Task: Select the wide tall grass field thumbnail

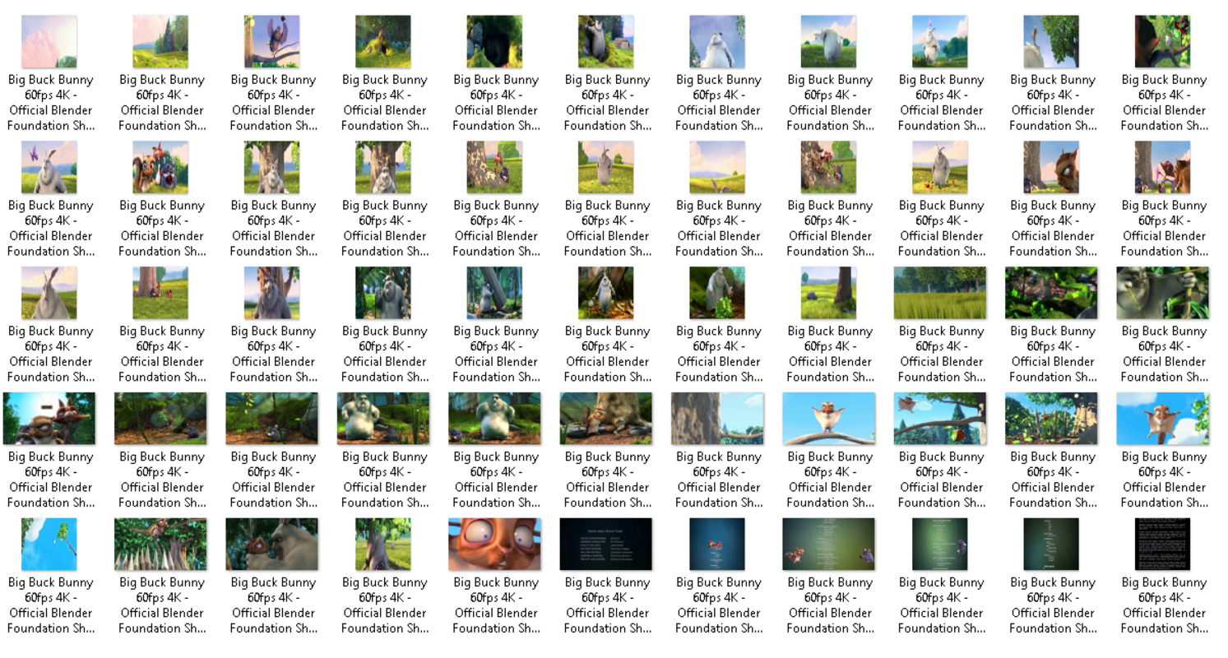Action: (x=940, y=293)
